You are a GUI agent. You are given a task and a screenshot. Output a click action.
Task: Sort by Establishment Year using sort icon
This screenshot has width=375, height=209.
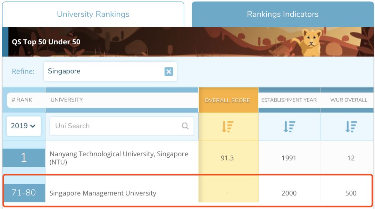point(289,127)
